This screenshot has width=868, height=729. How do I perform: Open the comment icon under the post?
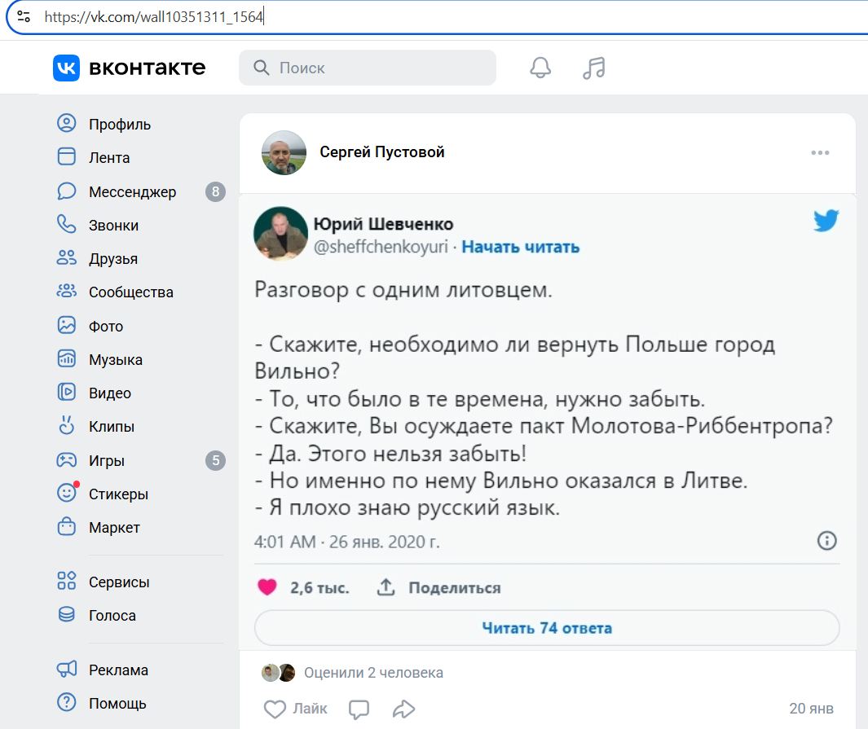(x=359, y=709)
